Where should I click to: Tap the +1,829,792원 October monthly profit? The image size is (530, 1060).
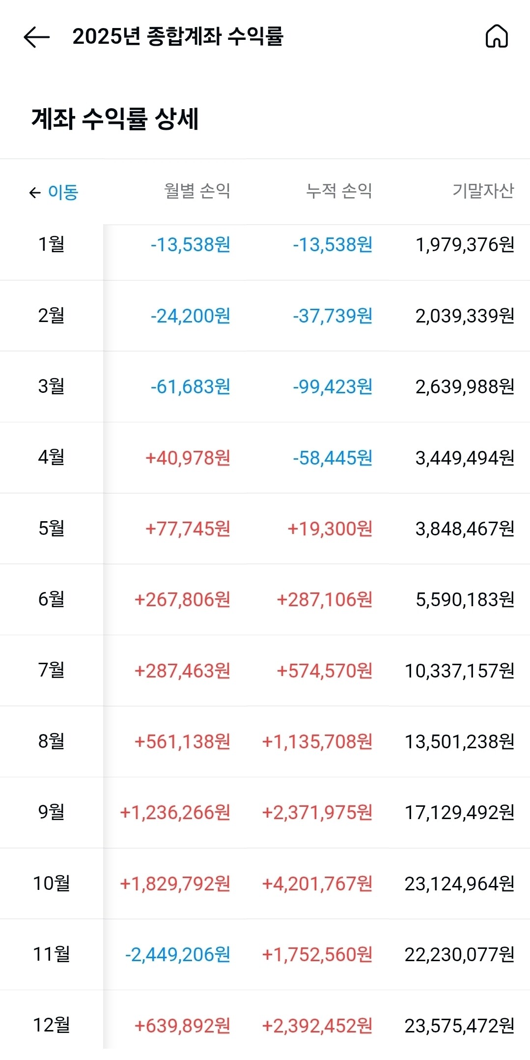[x=175, y=884]
